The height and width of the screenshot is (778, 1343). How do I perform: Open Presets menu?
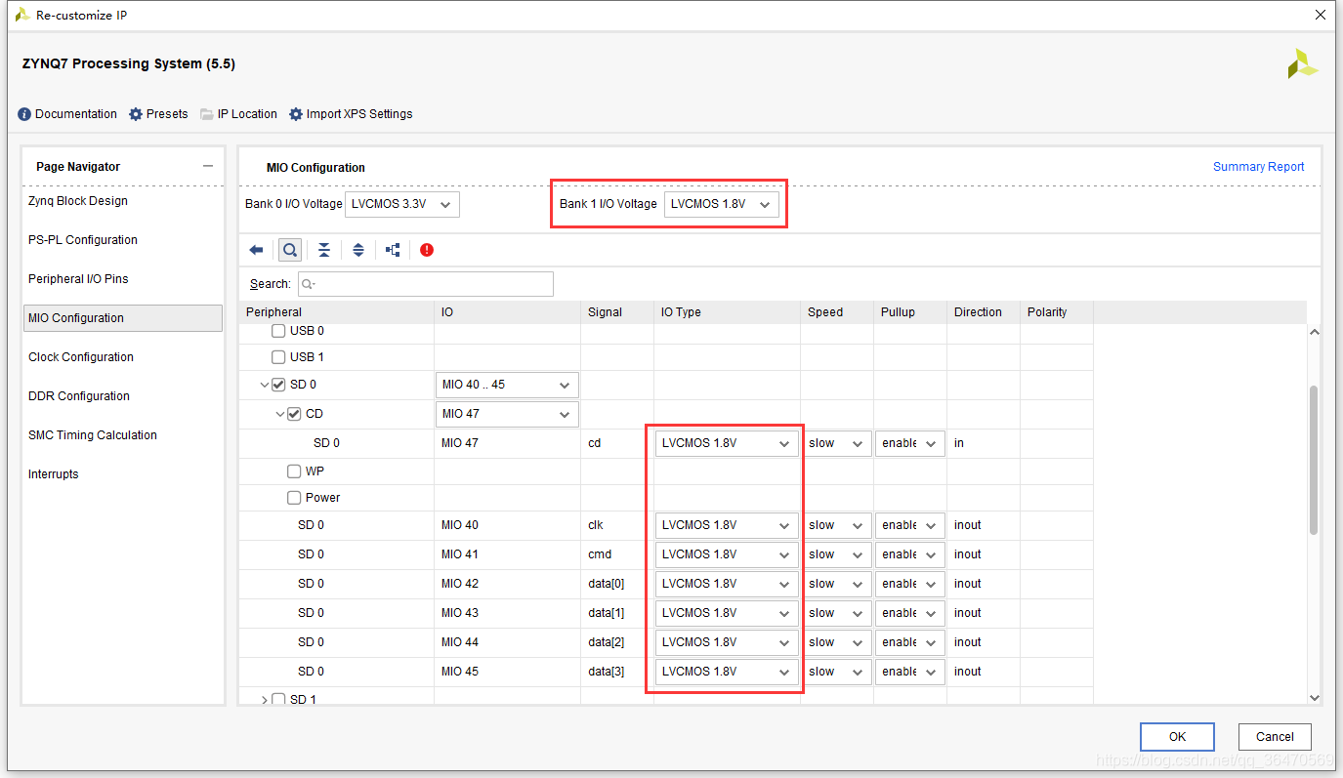158,114
